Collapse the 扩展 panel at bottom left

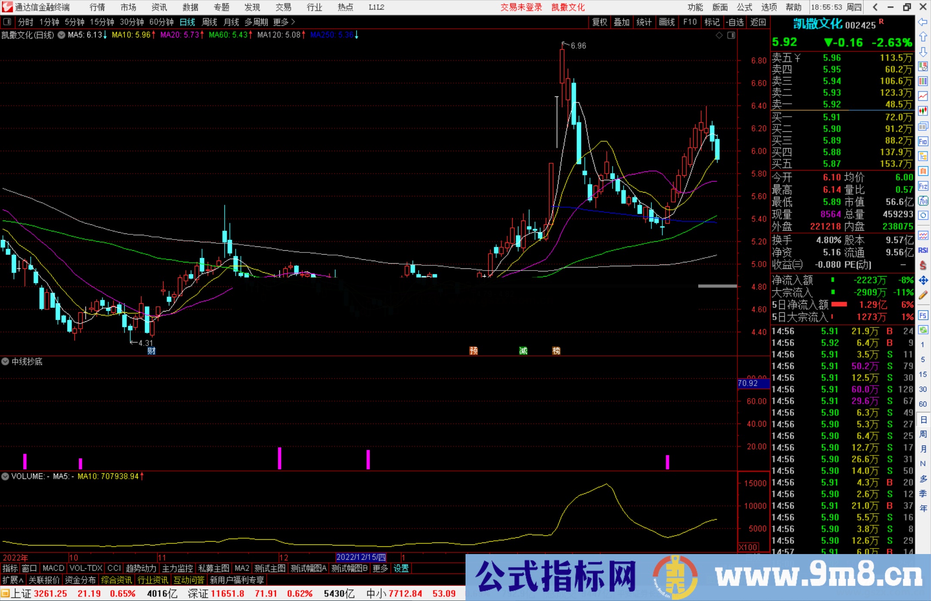point(12,580)
